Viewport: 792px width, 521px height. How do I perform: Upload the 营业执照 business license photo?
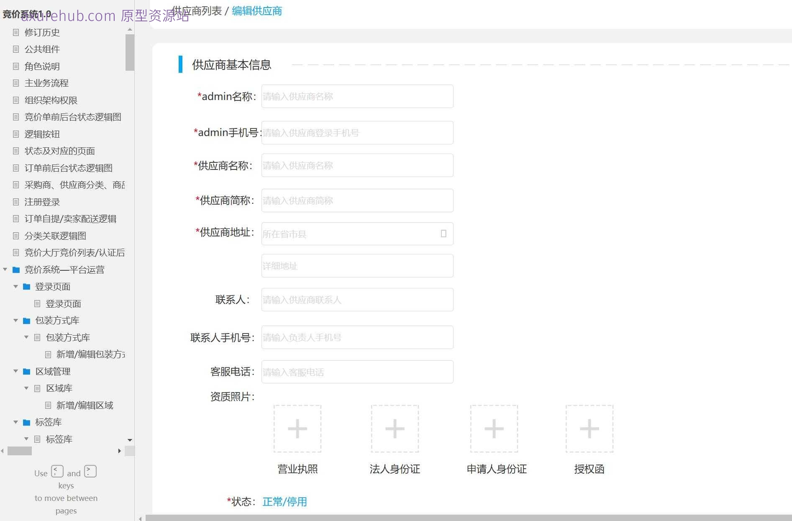(297, 429)
